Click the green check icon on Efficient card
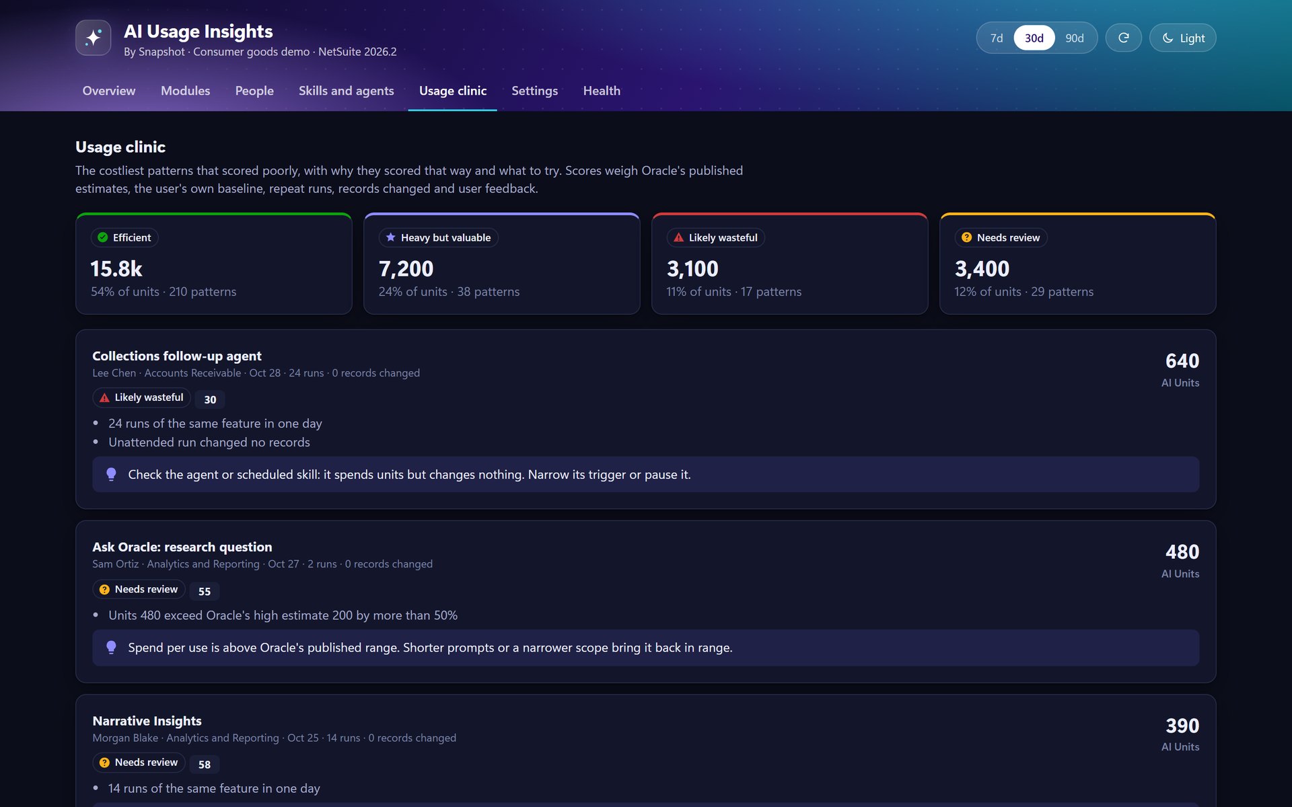Image resolution: width=1292 pixels, height=807 pixels. pos(103,237)
